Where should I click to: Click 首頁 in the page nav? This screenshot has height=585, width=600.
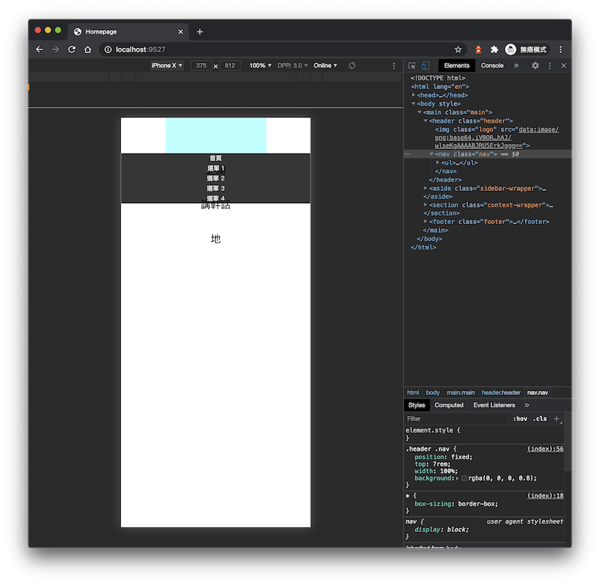pos(215,158)
